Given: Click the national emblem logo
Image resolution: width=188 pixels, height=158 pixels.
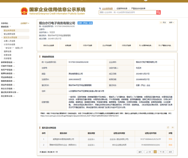Looking at the screenshot, I should tap(24, 11).
